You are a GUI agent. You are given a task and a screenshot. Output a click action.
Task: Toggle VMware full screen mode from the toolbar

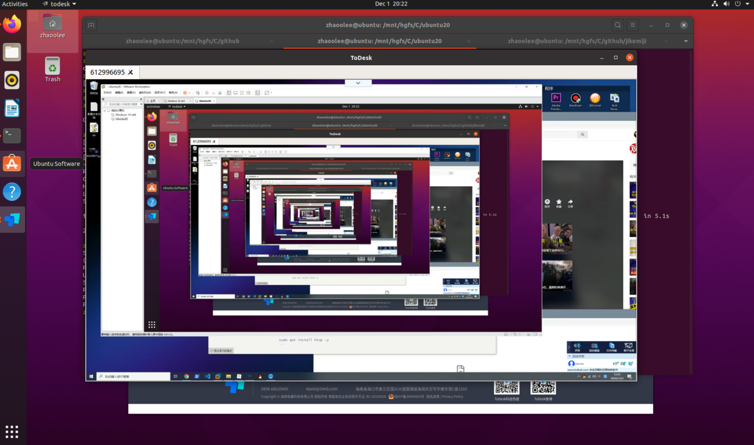pyautogui.click(x=241, y=93)
